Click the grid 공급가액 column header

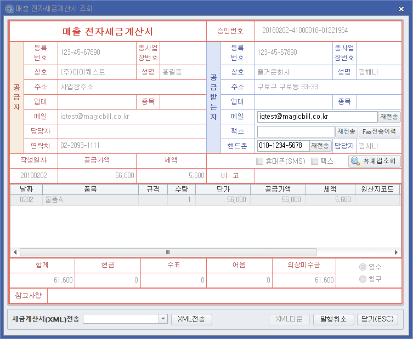[x=278, y=189]
